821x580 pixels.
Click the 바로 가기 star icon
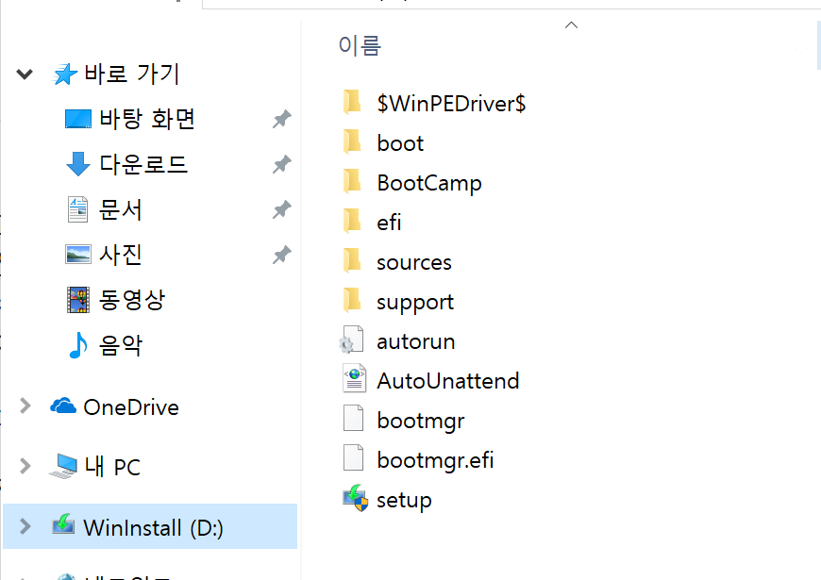tap(64, 74)
